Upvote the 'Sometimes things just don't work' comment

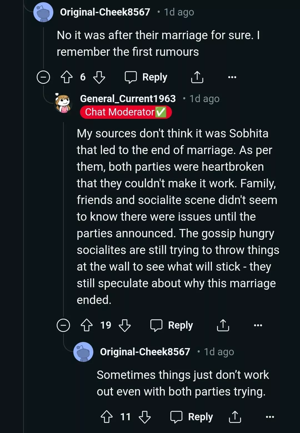(107, 417)
